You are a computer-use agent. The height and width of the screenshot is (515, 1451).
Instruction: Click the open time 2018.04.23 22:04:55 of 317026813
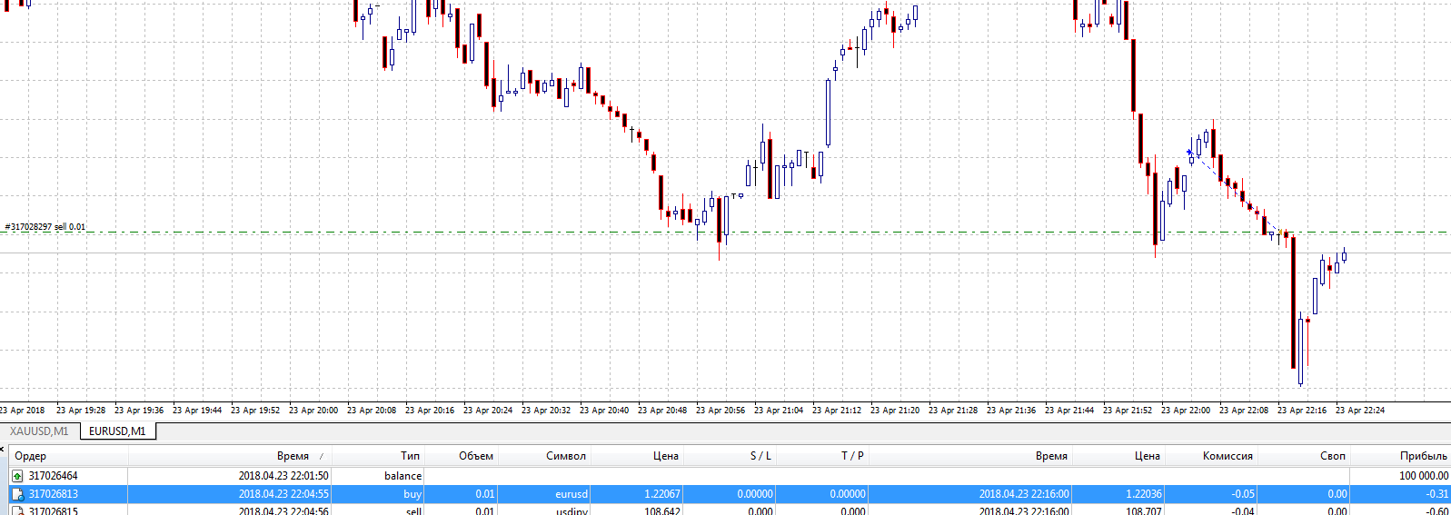pyautogui.click(x=283, y=494)
